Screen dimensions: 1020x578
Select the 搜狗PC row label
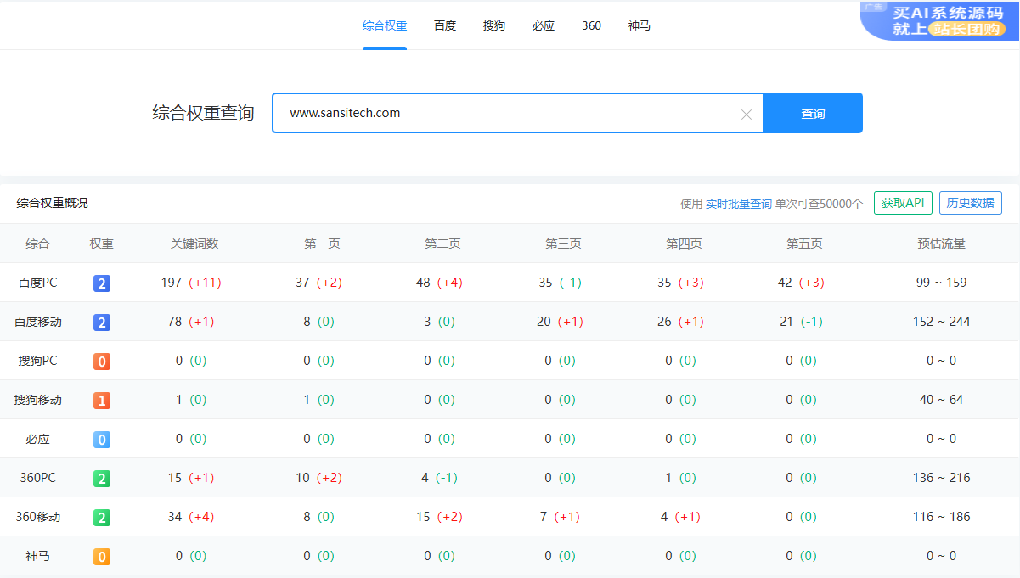click(37, 361)
